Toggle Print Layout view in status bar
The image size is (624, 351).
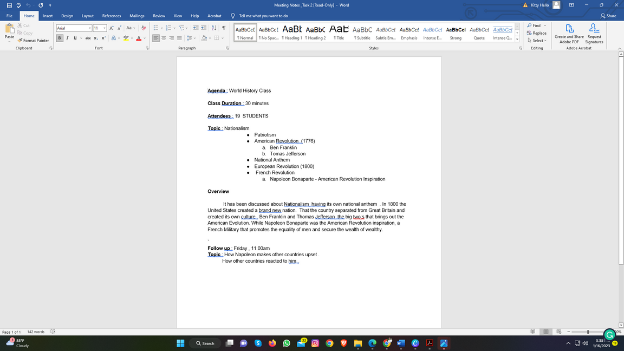click(546, 331)
